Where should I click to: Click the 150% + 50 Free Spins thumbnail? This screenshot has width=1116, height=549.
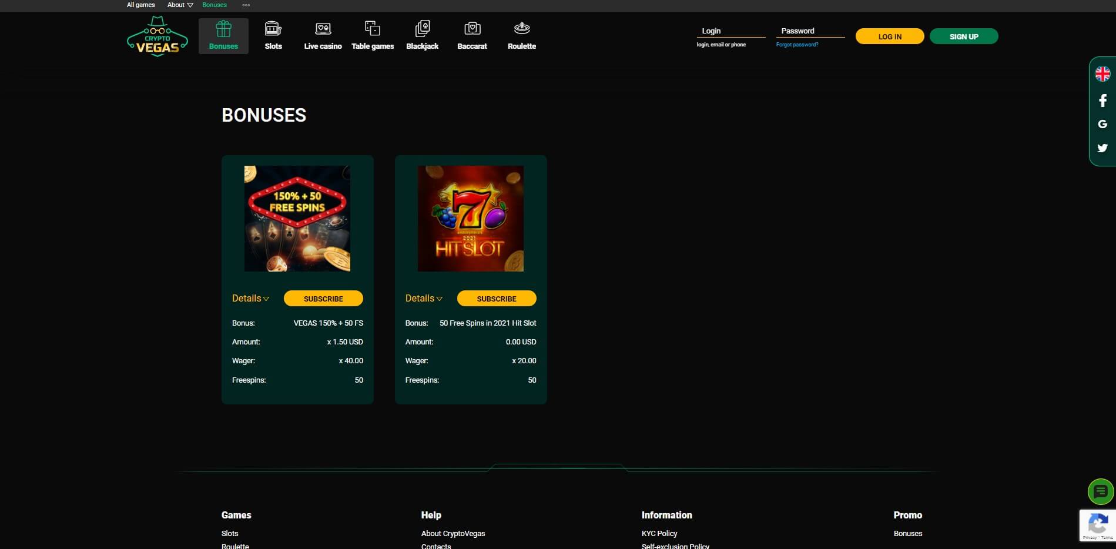[297, 219]
